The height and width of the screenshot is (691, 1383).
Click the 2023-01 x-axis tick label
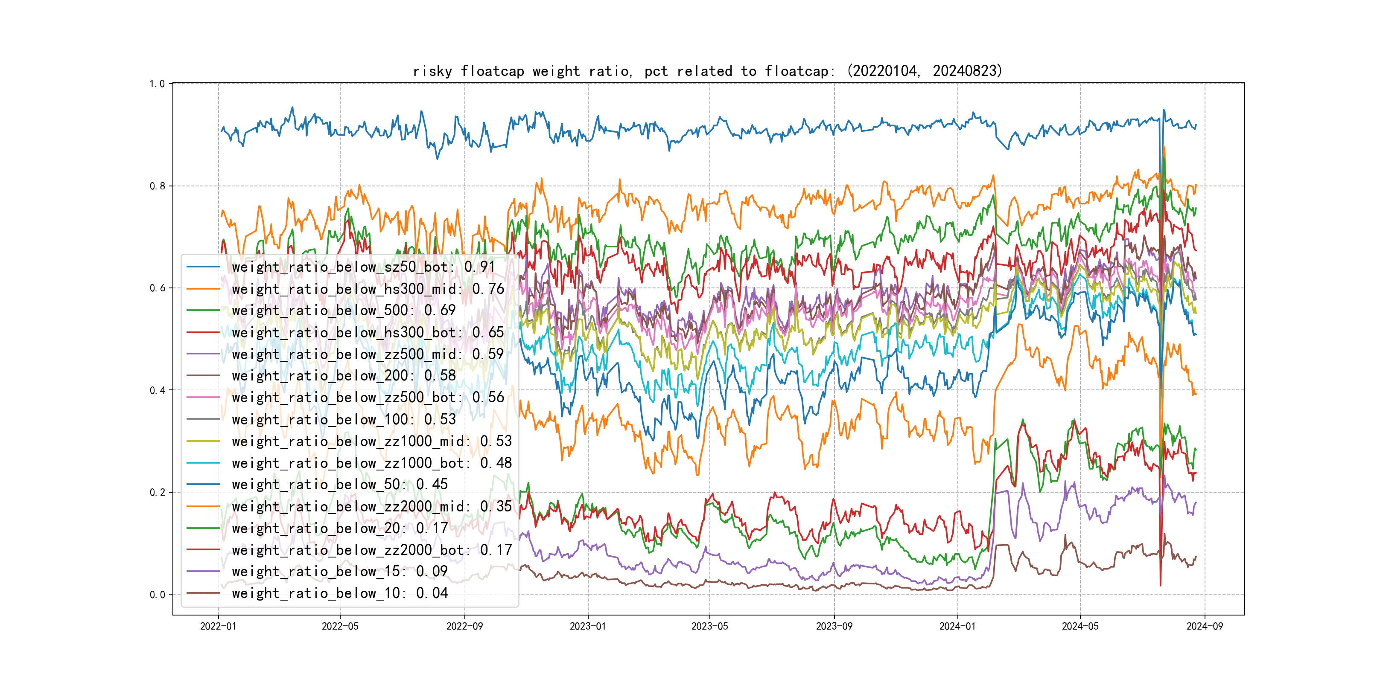click(587, 627)
